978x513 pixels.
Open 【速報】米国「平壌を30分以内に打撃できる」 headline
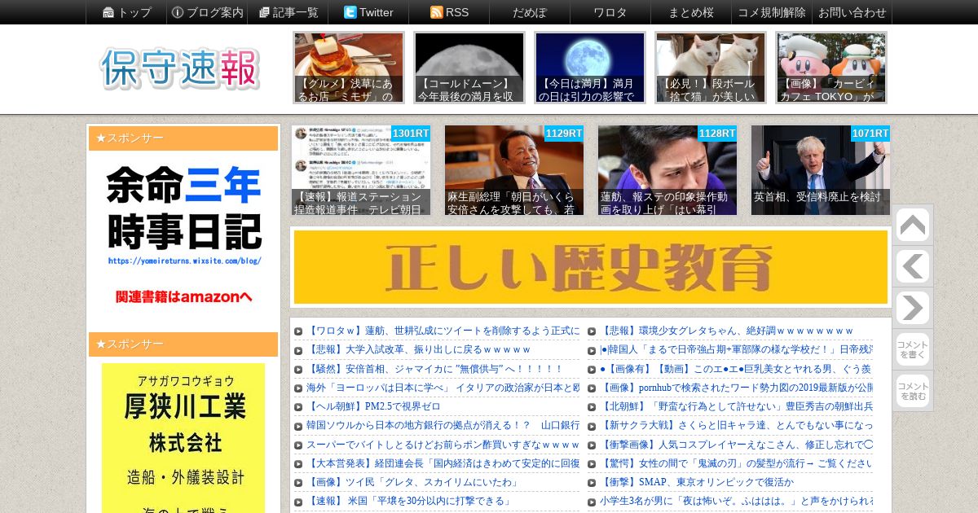coord(410,501)
